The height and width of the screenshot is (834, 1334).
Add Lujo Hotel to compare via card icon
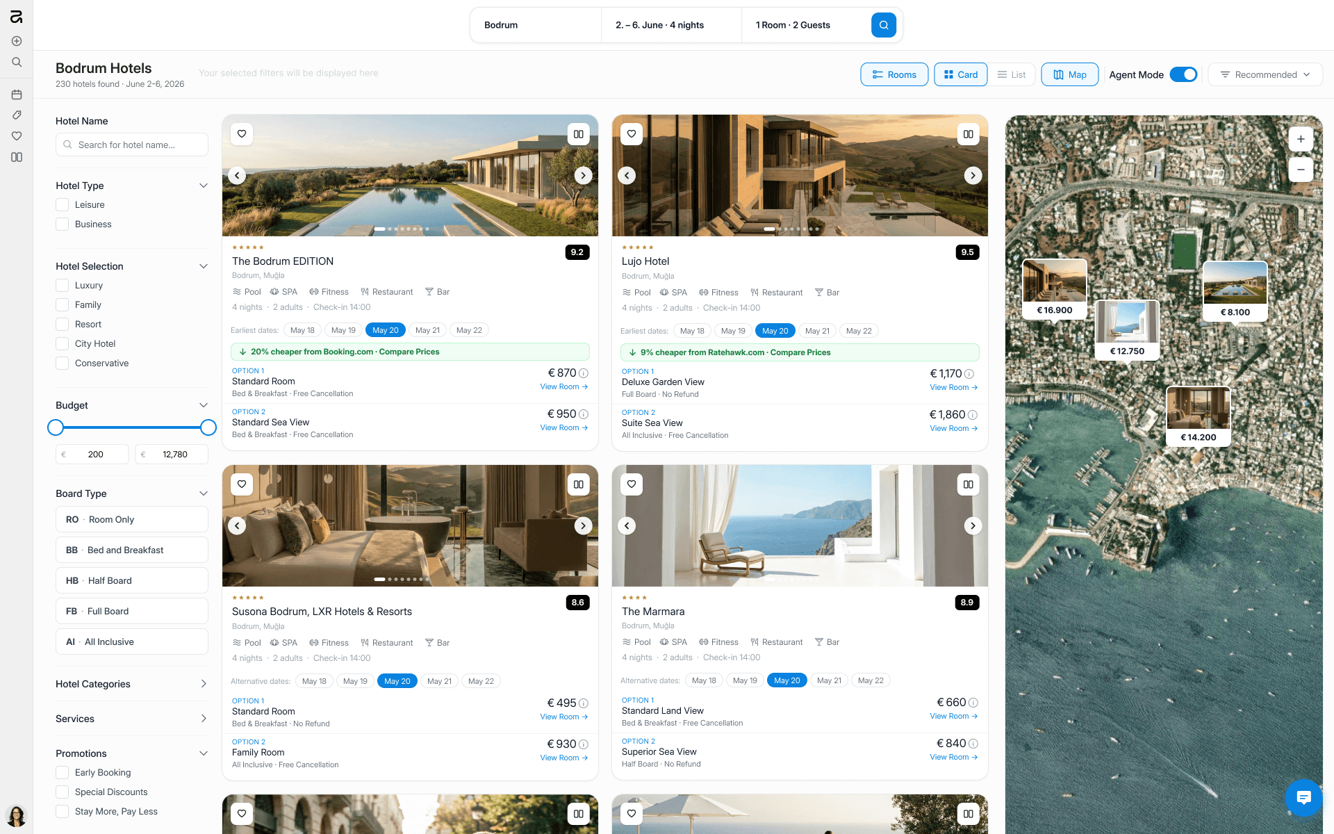[x=969, y=134]
